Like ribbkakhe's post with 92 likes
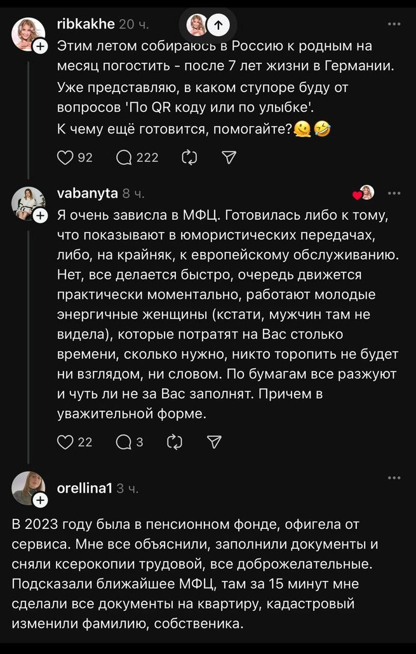Viewport: 416px width, 654px height. coord(65,157)
